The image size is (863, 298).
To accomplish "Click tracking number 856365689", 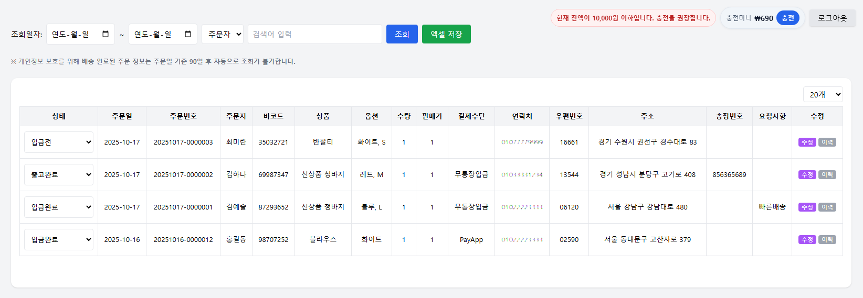I will pyautogui.click(x=729, y=175).
